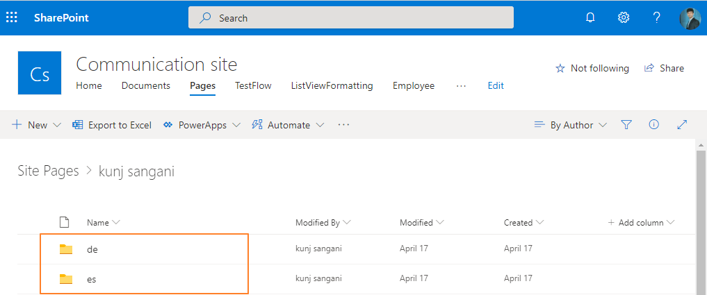Open the settings gear
Screen dimensions: 707x295
point(623,18)
